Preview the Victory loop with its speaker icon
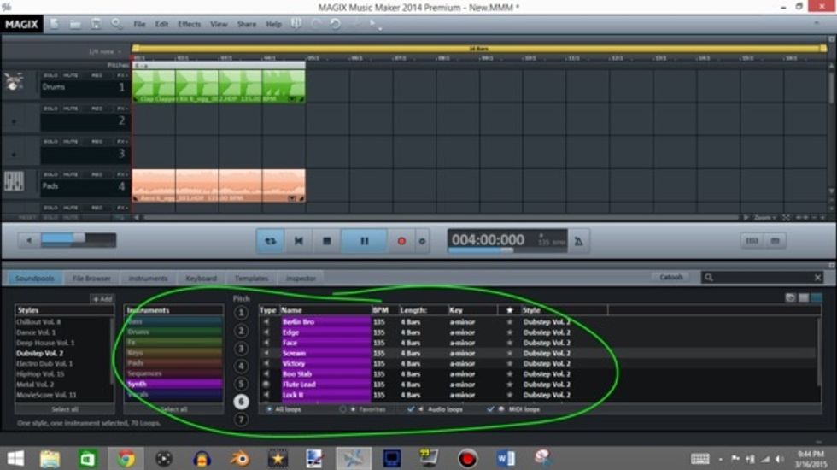837x470 pixels. click(x=266, y=363)
